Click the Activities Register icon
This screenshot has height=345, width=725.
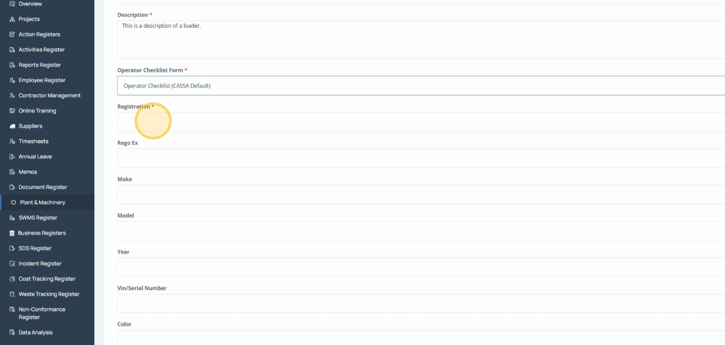click(x=12, y=50)
